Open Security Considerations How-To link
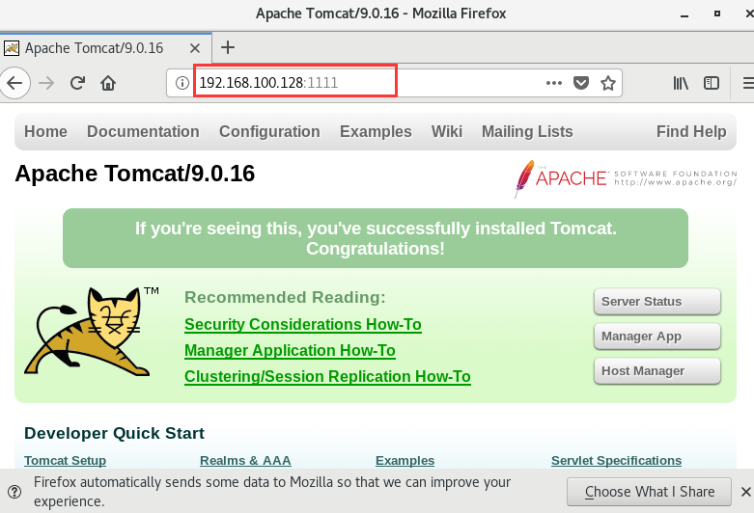The height and width of the screenshot is (513, 754). tap(303, 325)
